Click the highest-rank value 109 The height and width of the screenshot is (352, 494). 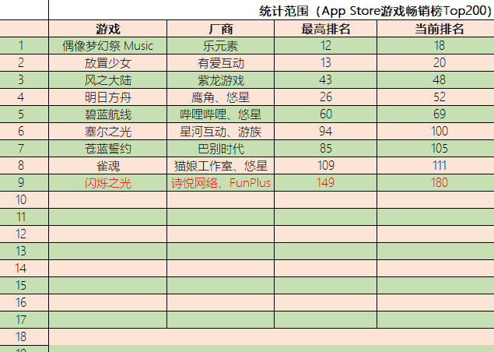[325, 165]
